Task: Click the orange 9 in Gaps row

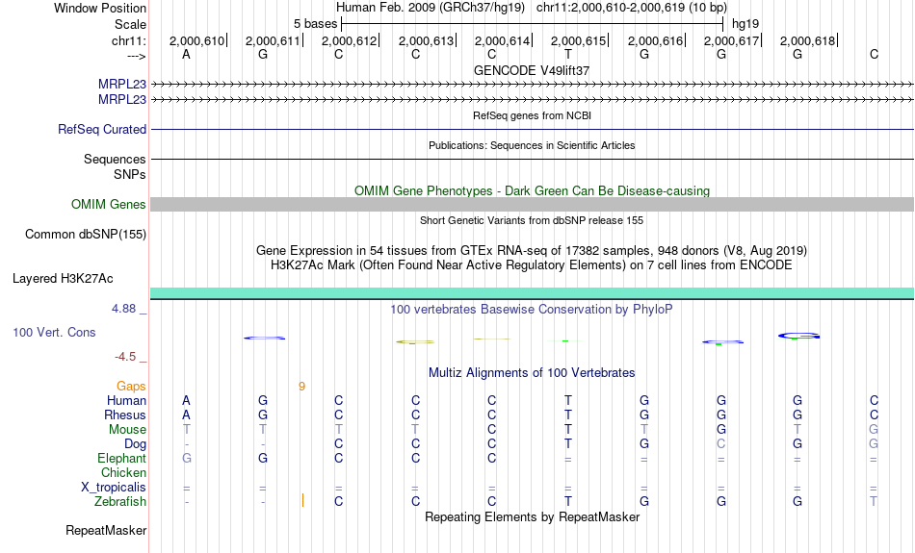Action: 301,387
